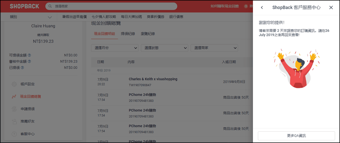This screenshot has width=340, height=143.
Task: Open 申請提領 in the sidebar
Action: point(28,109)
